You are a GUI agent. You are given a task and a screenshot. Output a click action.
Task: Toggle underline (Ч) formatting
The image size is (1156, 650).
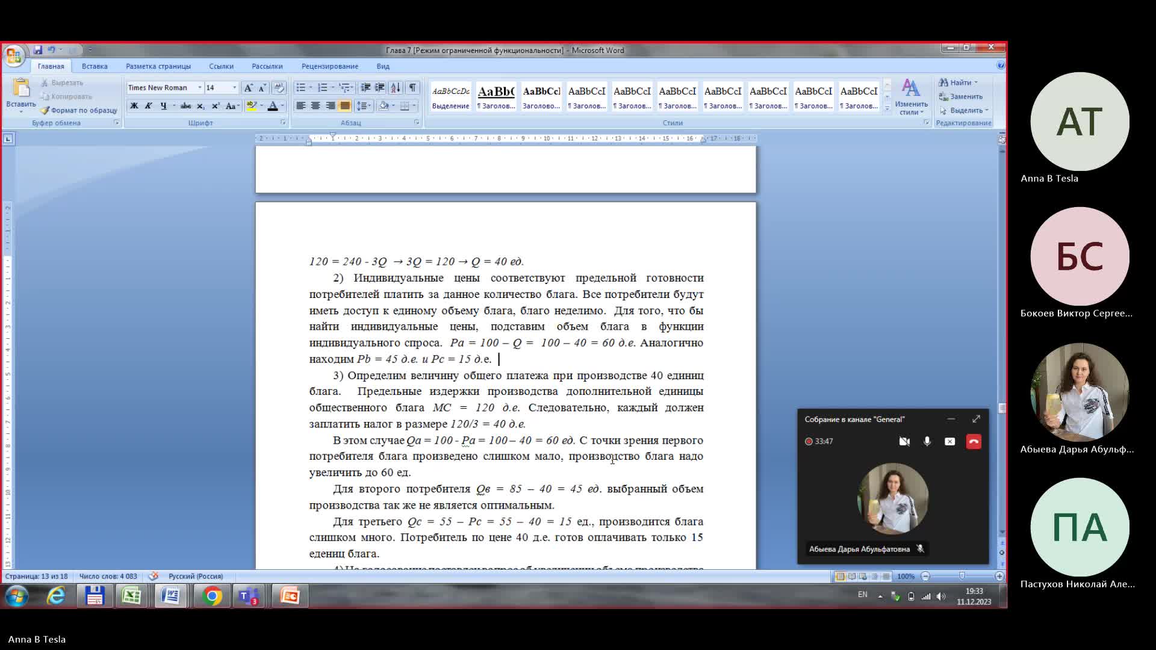[x=163, y=106]
